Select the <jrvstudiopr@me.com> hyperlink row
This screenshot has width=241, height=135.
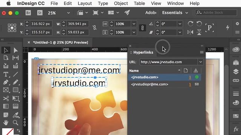click(165, 84)
